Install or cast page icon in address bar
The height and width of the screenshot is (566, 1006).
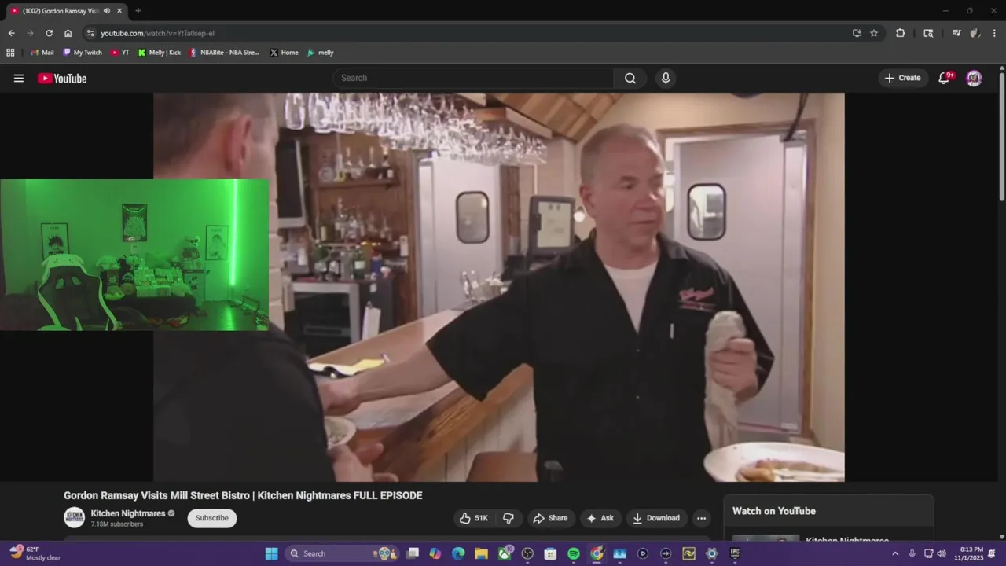point(857,33)
